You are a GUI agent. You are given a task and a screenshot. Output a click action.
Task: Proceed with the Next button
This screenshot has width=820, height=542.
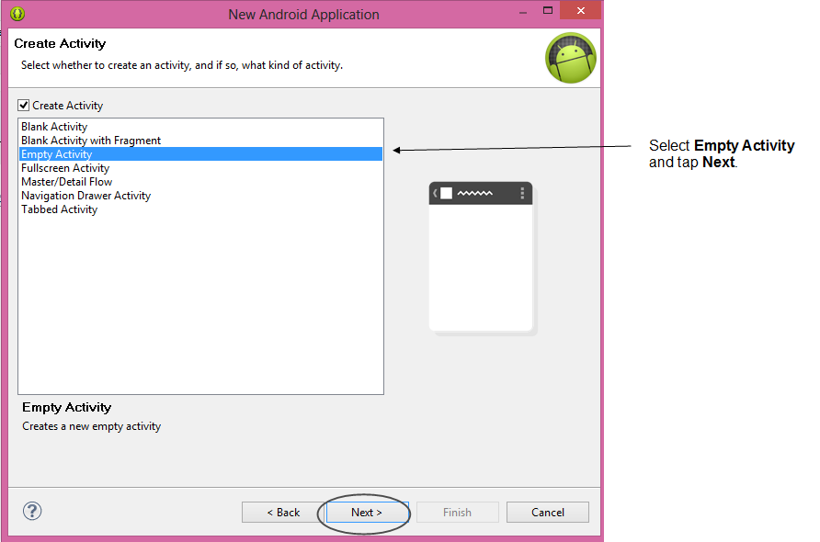tap(367, 513)
